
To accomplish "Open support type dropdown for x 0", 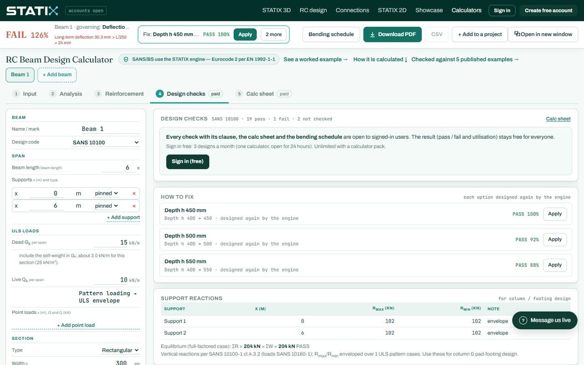I will 106,193.
